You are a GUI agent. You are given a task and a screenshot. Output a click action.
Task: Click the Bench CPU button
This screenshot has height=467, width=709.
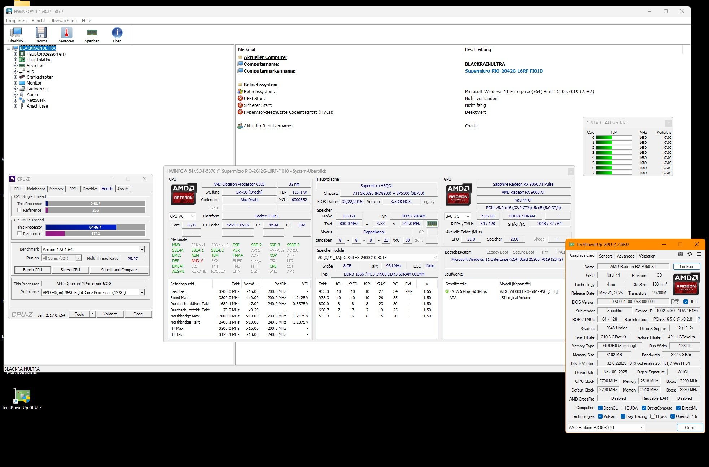32,270
